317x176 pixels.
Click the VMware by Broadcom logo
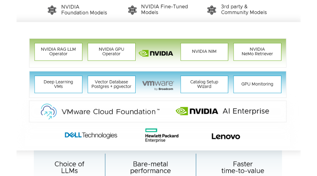pyautogui.click(x=158, y=85)
